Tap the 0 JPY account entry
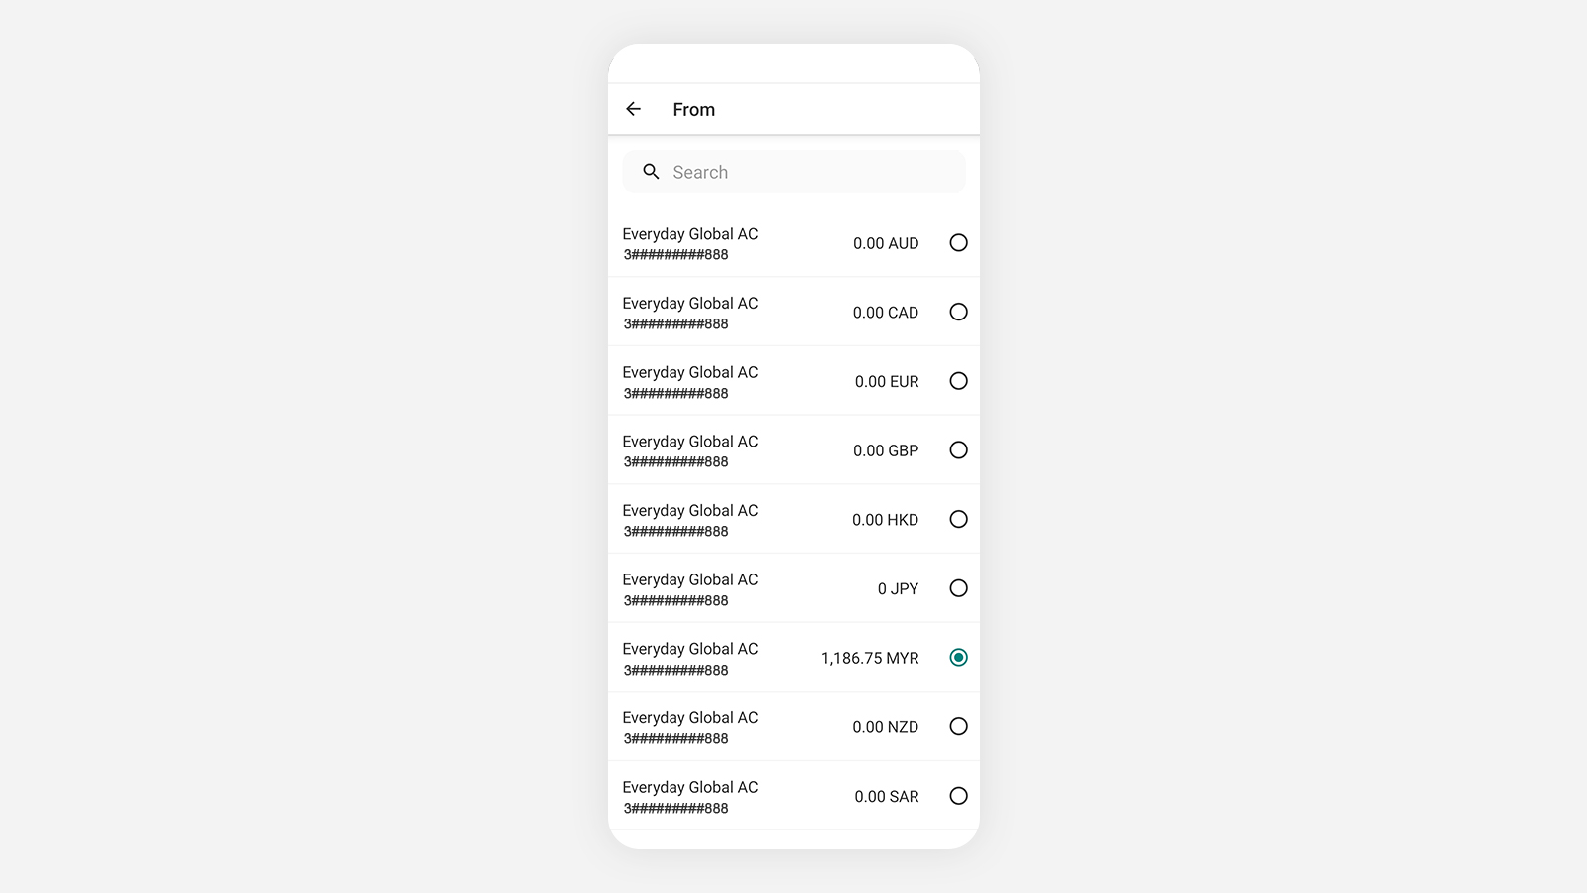The image size is (1587, 893). tap(793, 588)
